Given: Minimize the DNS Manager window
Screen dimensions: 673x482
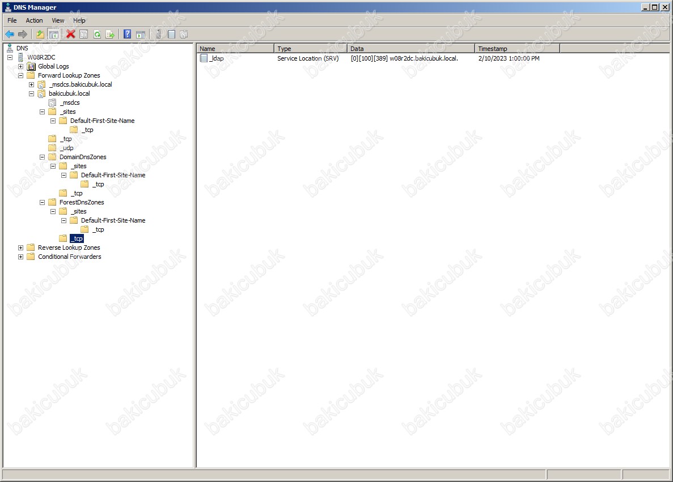Looking at the screenshot, I should point(646,7).
